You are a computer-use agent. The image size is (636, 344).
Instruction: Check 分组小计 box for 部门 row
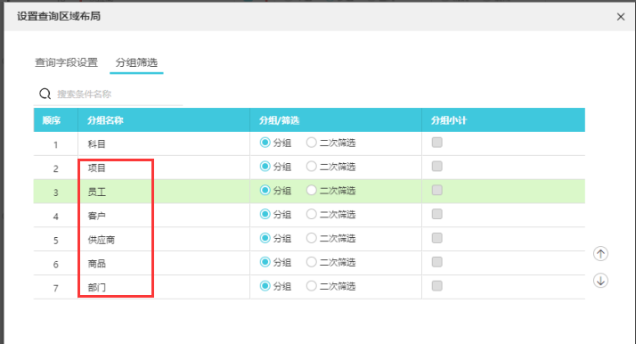click(x=436, y=286)
